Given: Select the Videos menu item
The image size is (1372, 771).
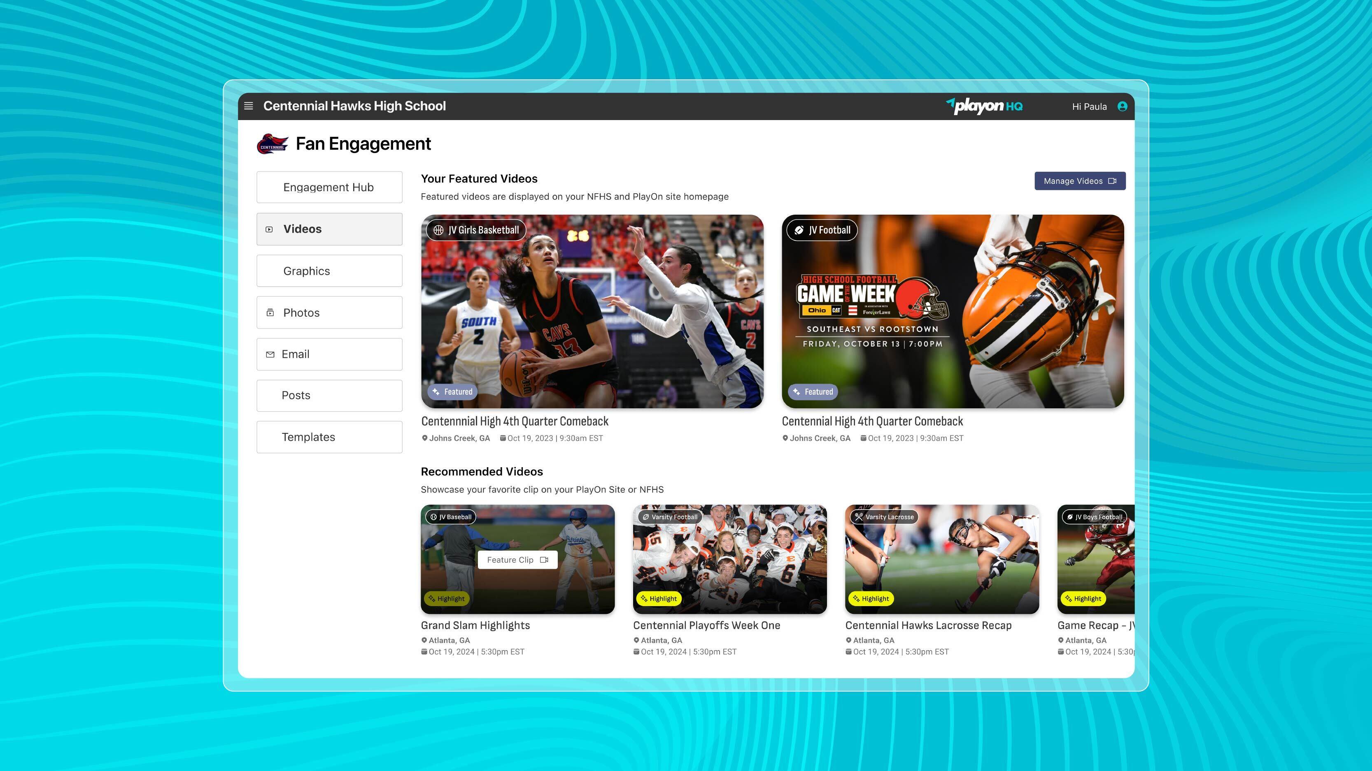Looking at the screenshot, I should 328,229.
